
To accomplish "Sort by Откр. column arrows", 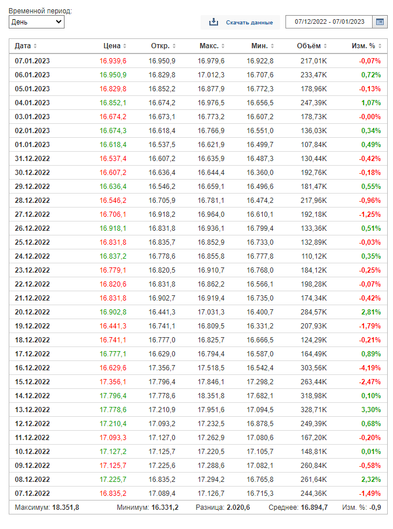I will (174, 47).
